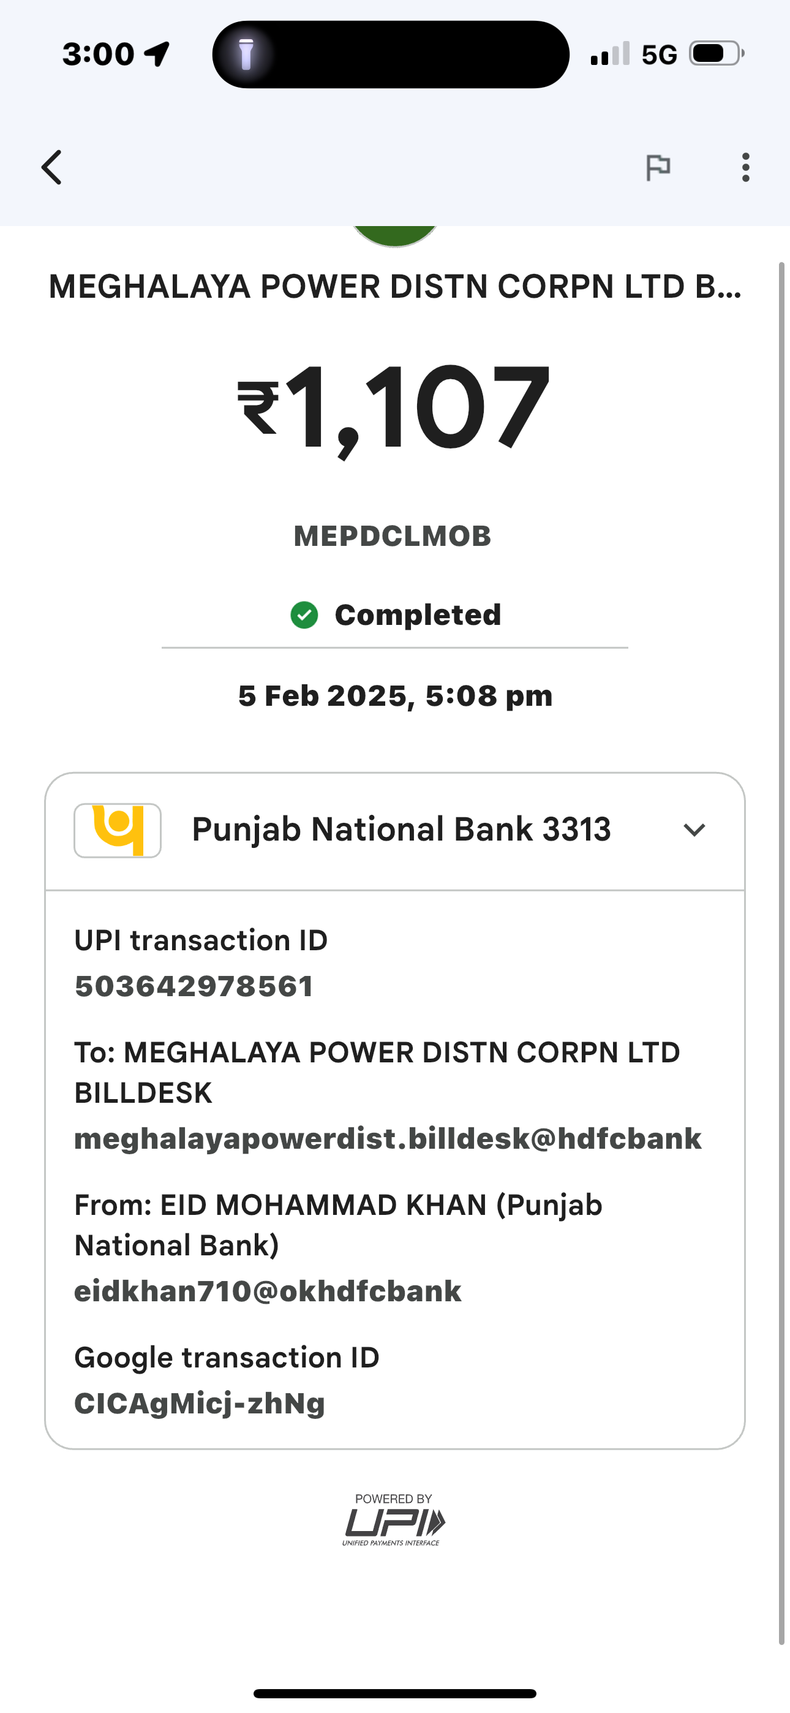Tap the 5G cellular signal indicator
The image size is (790, 1713).
click(x=634, y=54)
